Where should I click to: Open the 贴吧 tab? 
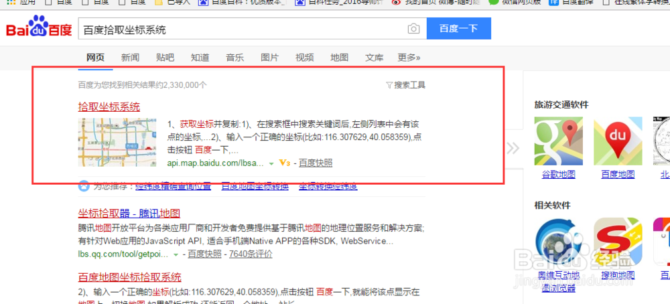click(x=165, y=58)
